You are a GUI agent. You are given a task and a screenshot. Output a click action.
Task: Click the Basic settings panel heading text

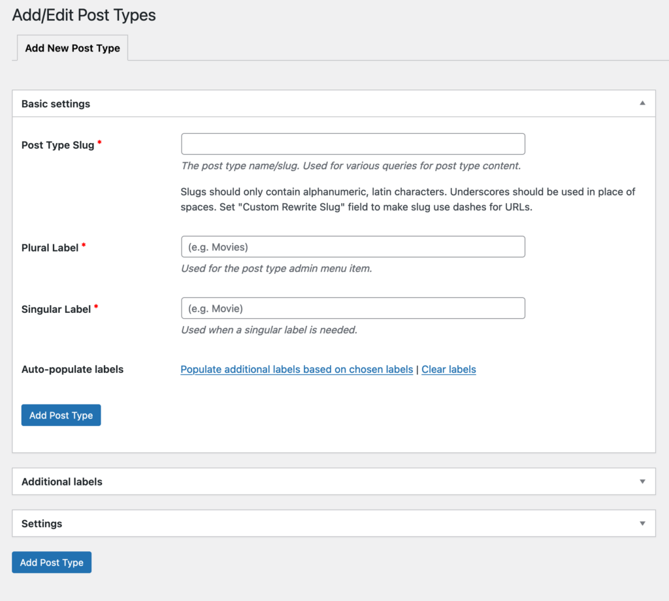click(56, 104)
